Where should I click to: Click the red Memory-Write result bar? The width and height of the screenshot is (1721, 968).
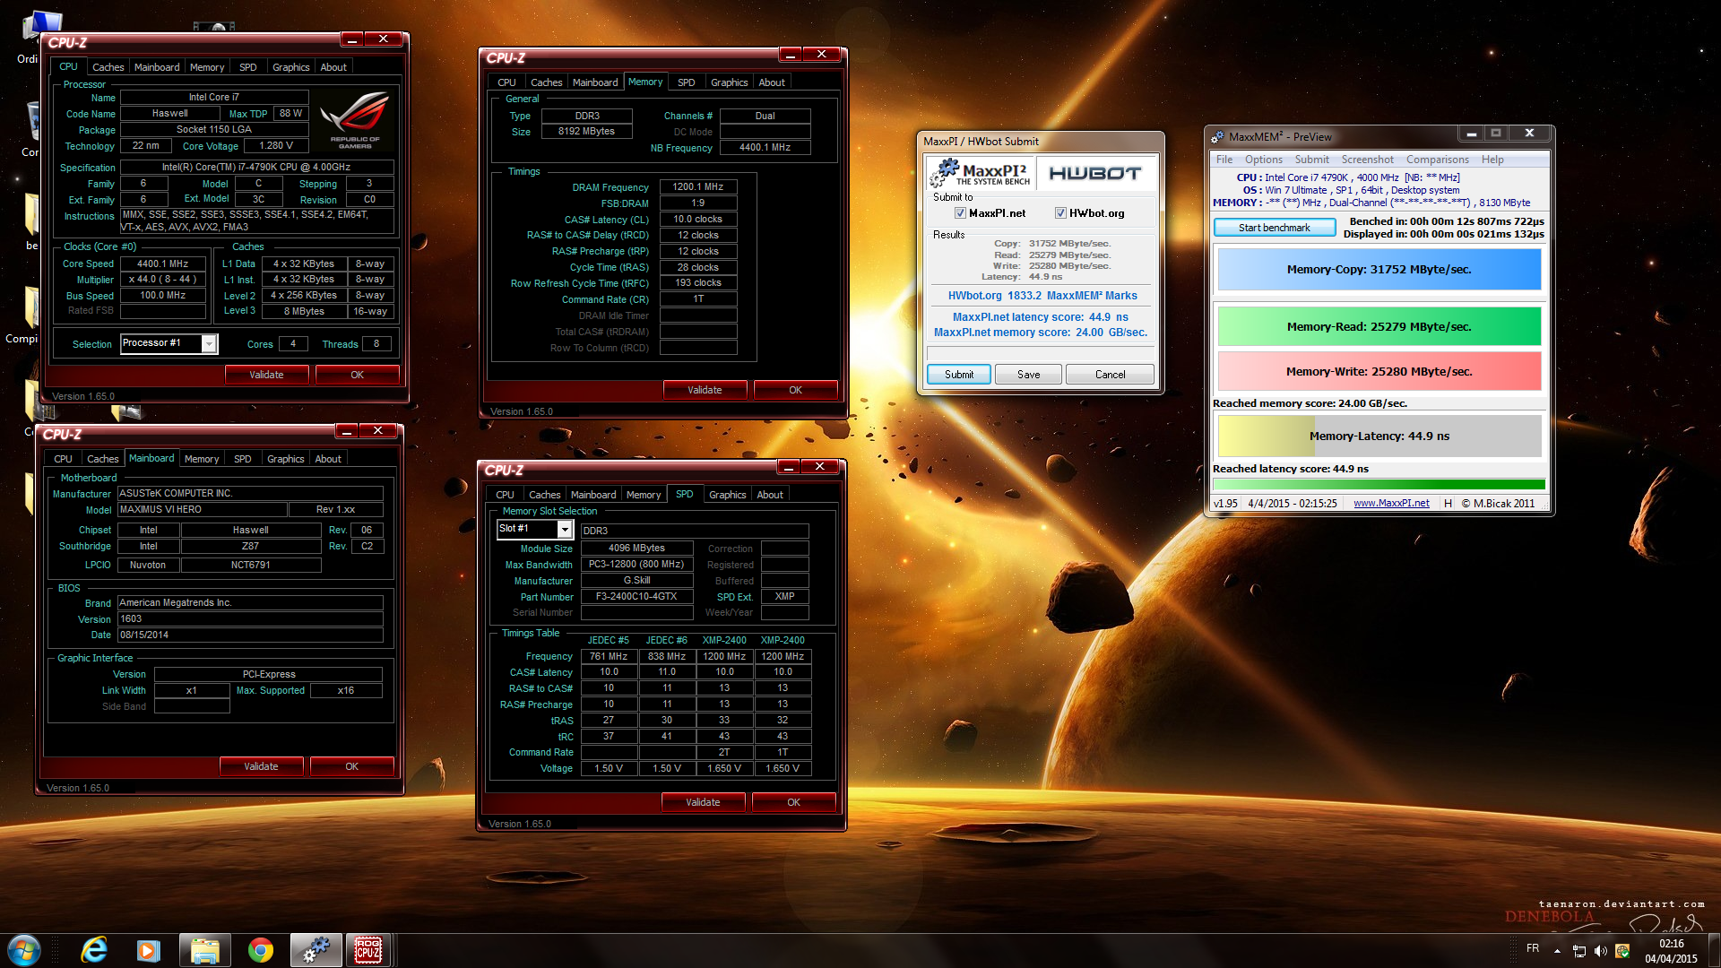click(1379, 371)
